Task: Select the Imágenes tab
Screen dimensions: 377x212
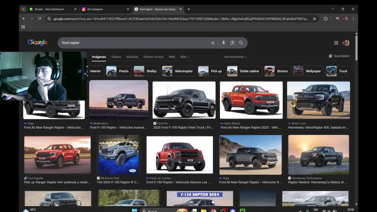Action: pos(99,57)
